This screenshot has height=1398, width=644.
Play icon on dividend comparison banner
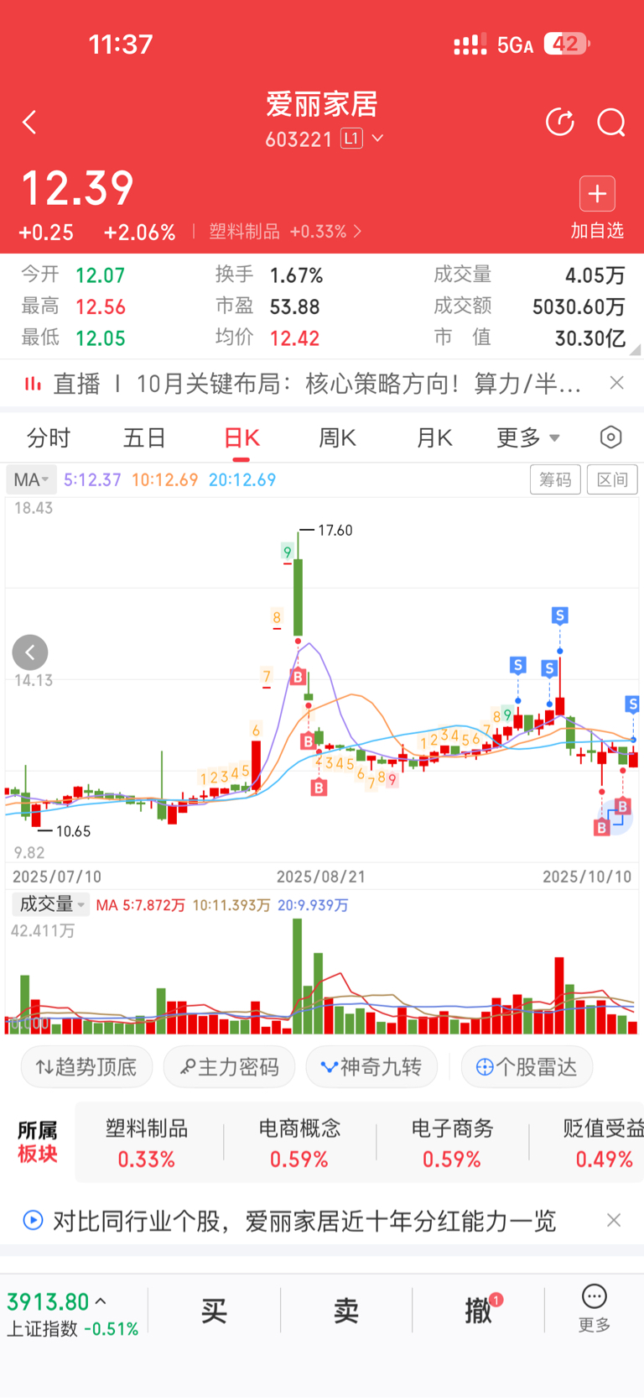pyautogui.click(x=33, y=1220)
